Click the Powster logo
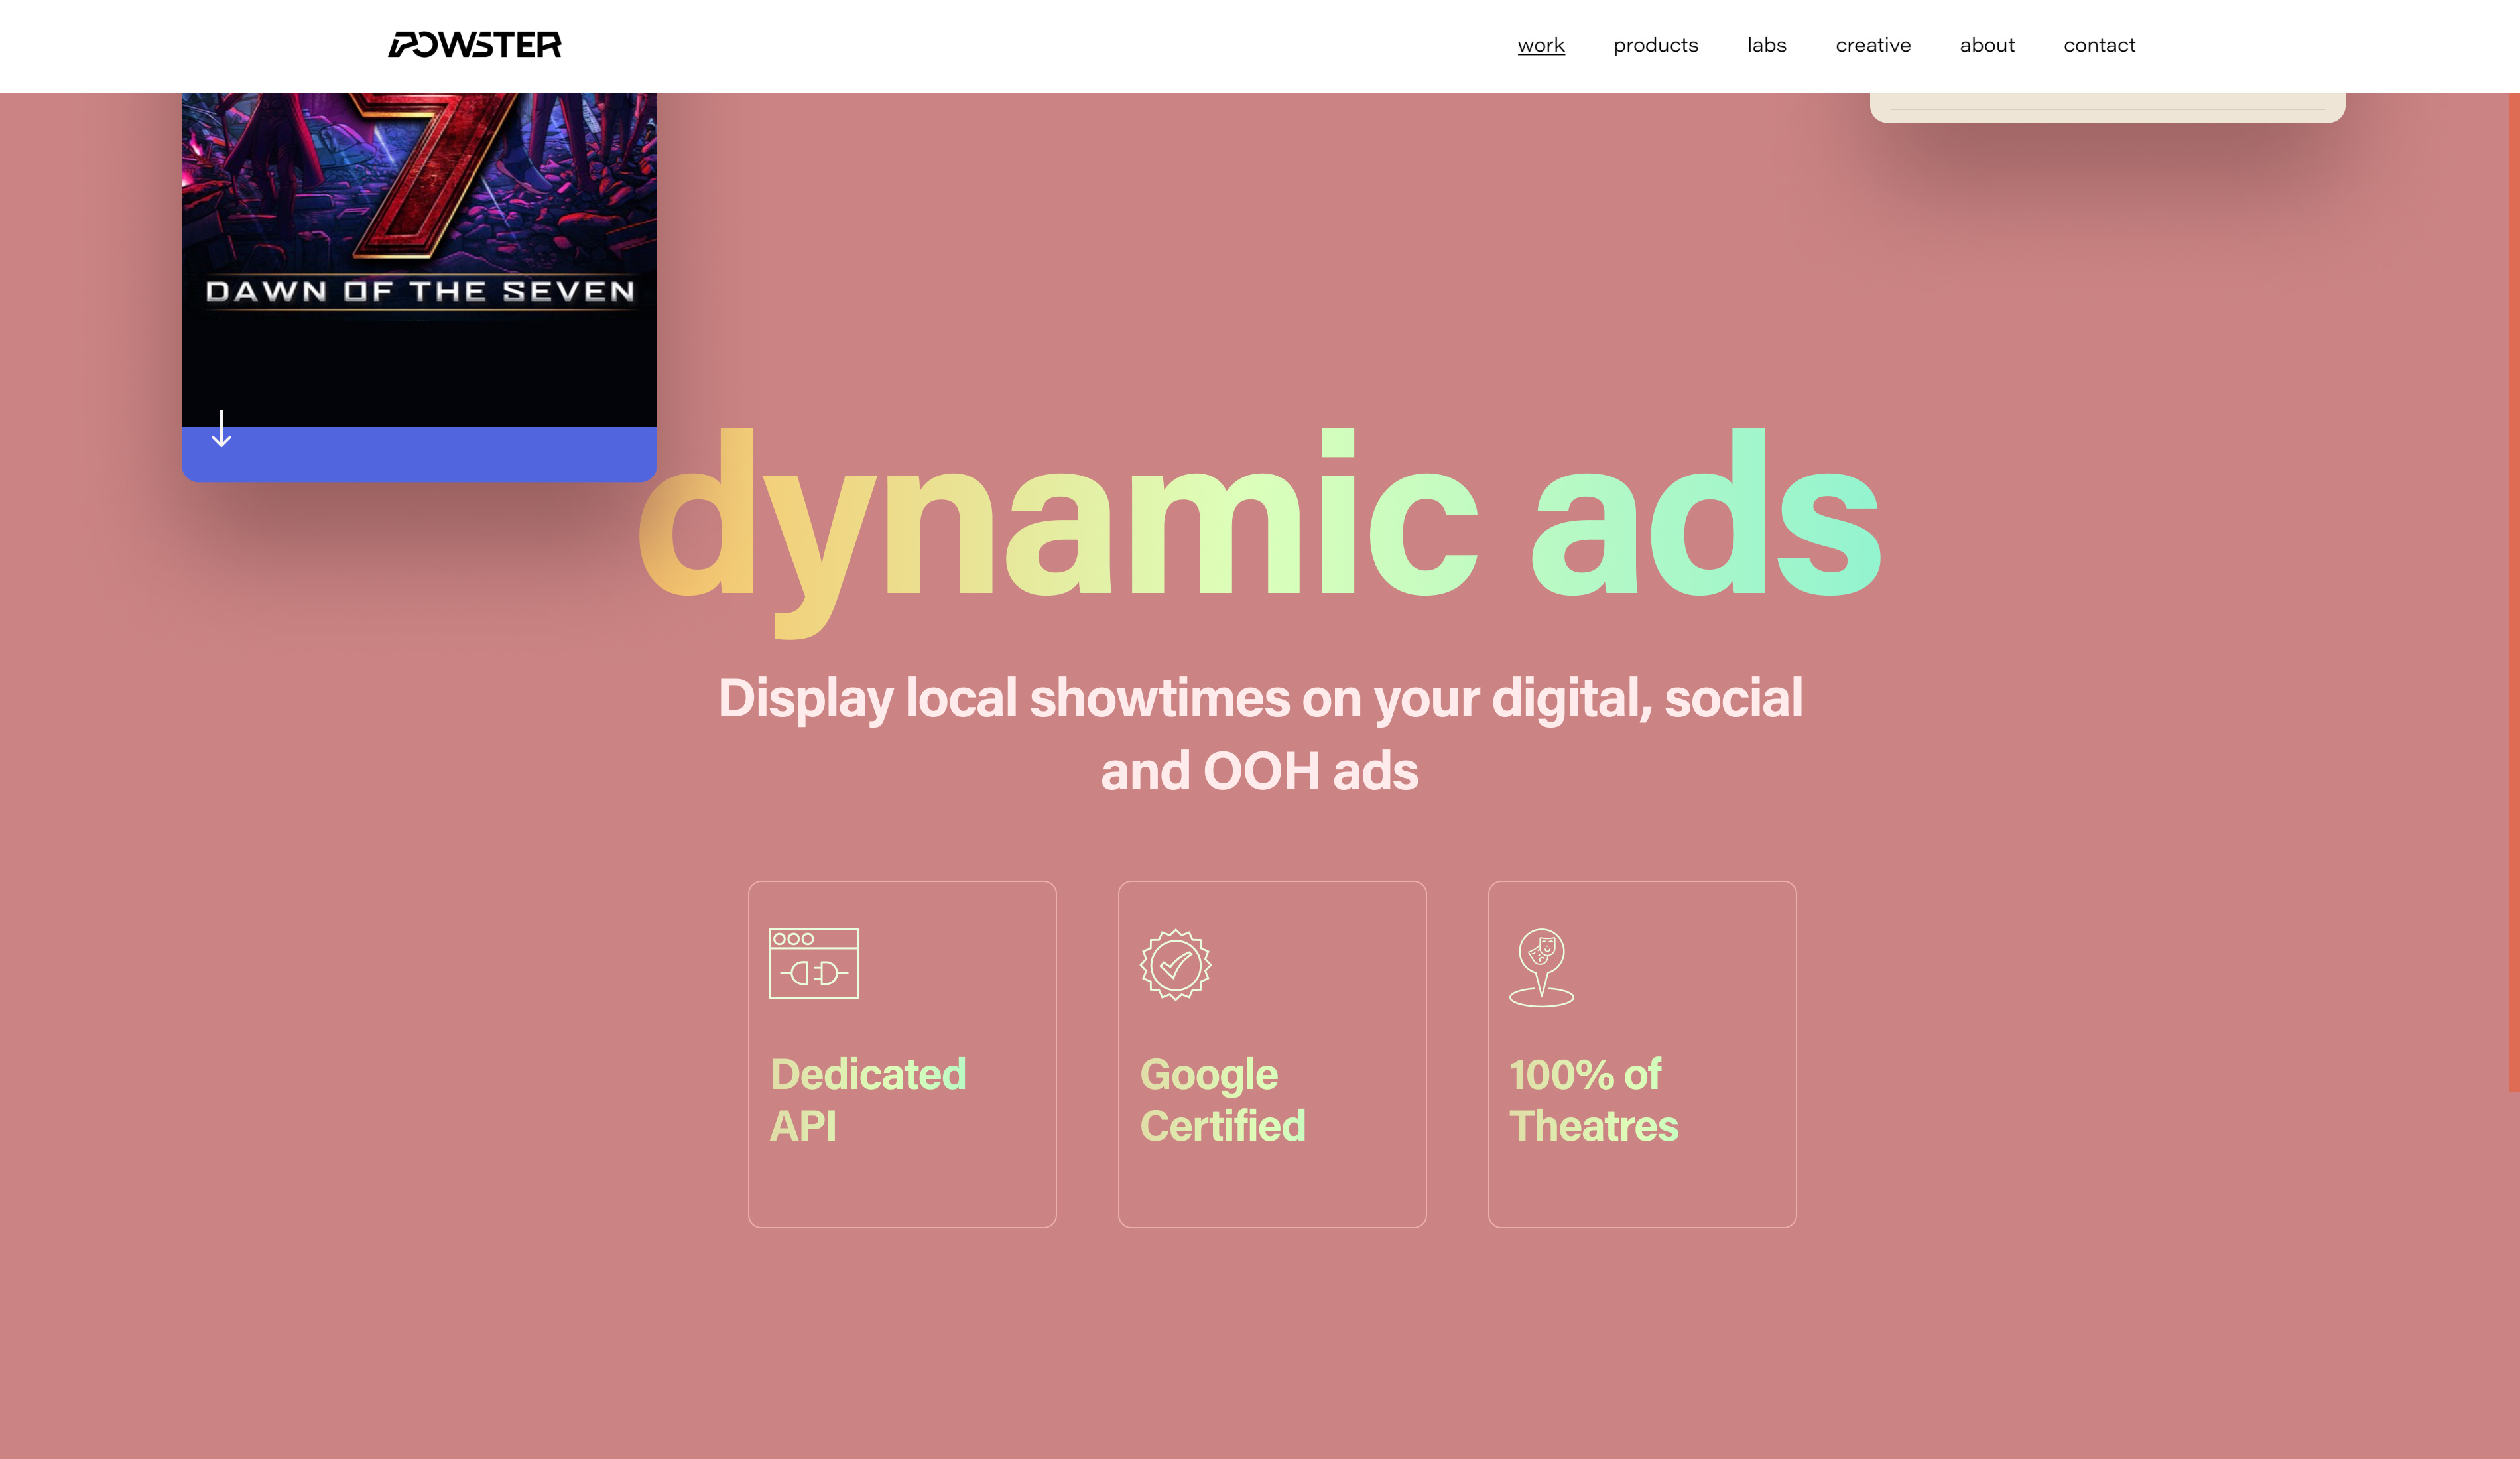Screen dimensions: 2520x1459 pos(475,44)
